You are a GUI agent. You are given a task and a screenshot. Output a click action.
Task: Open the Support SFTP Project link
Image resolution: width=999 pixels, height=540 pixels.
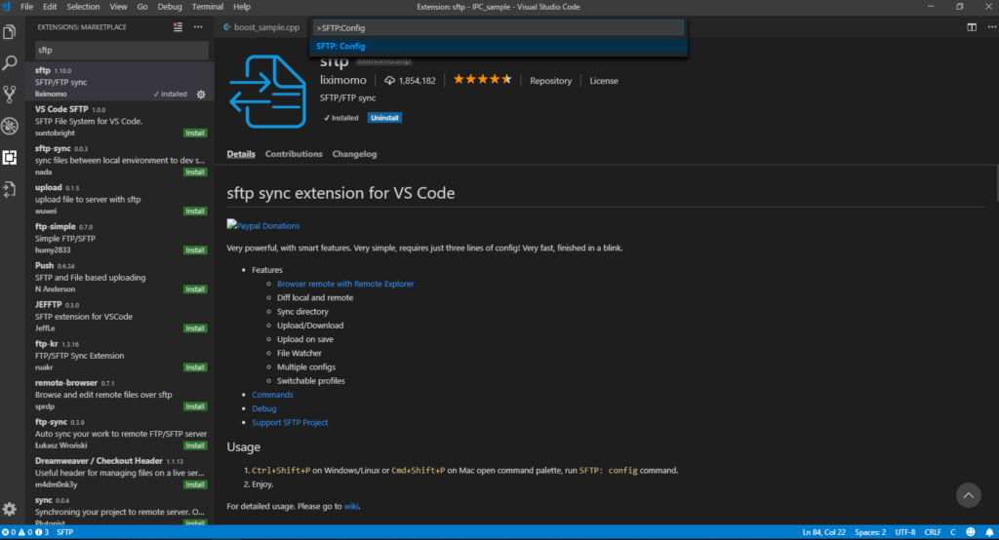(x=289, y=423)
